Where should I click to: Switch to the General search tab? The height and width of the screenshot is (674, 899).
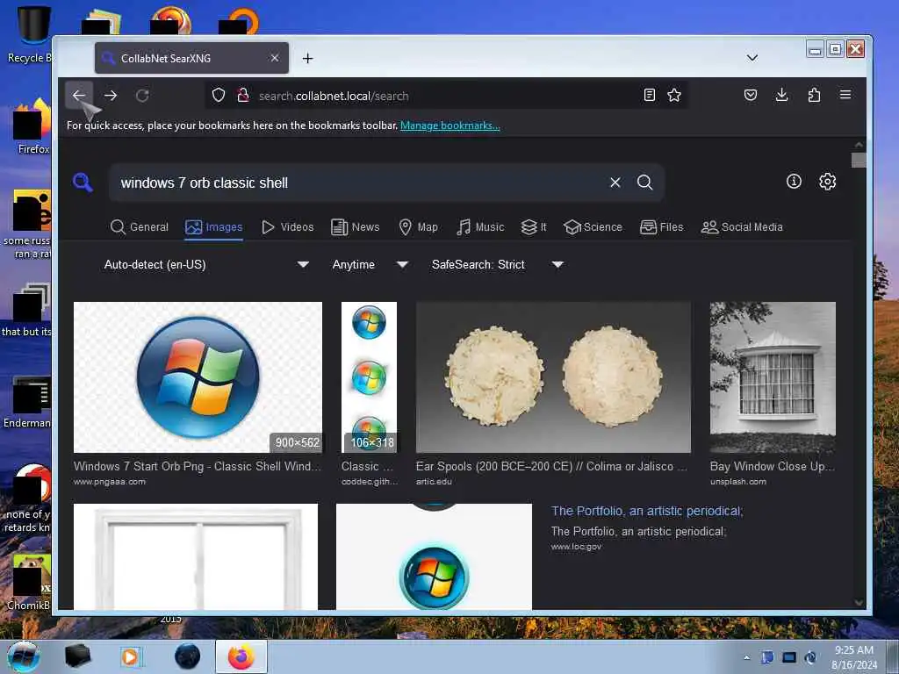(140, 227)
